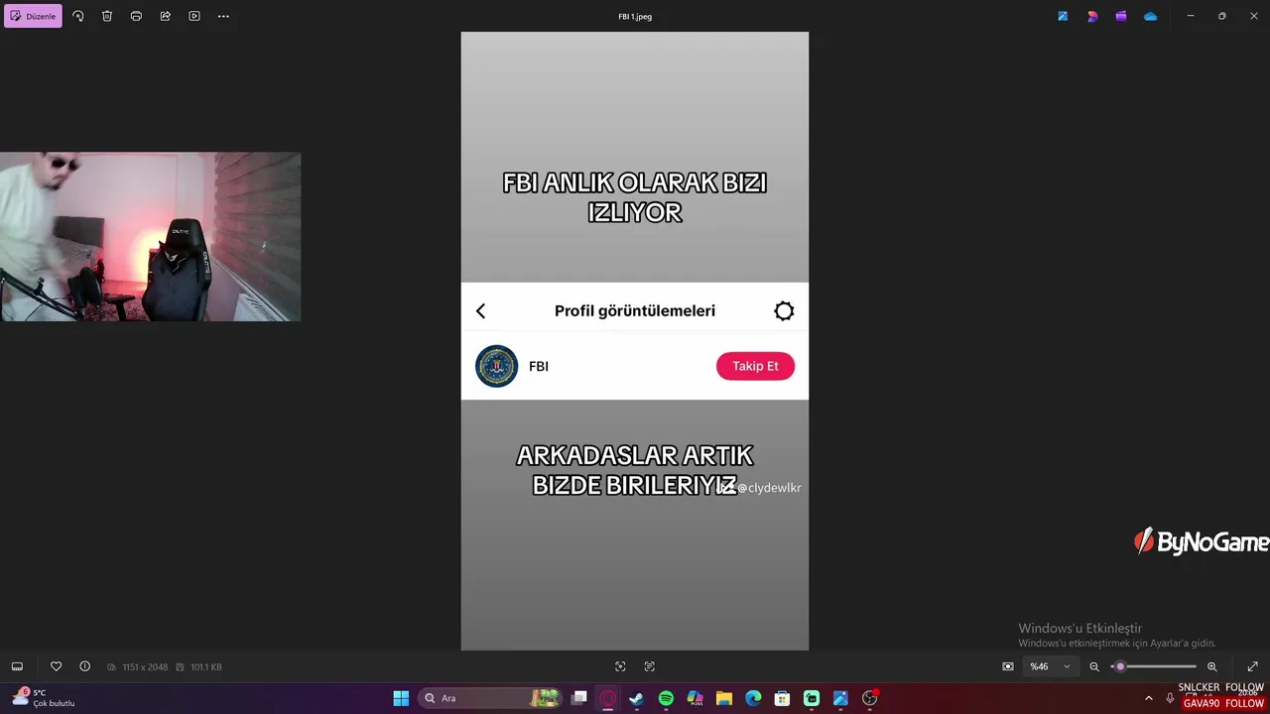The image size is (1270, 714).
Task: Open OBS Studio from the taskbar
Action: point(870,698)
